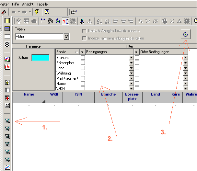Click the line chart icon in sidebar

click(x=7, y=59)
